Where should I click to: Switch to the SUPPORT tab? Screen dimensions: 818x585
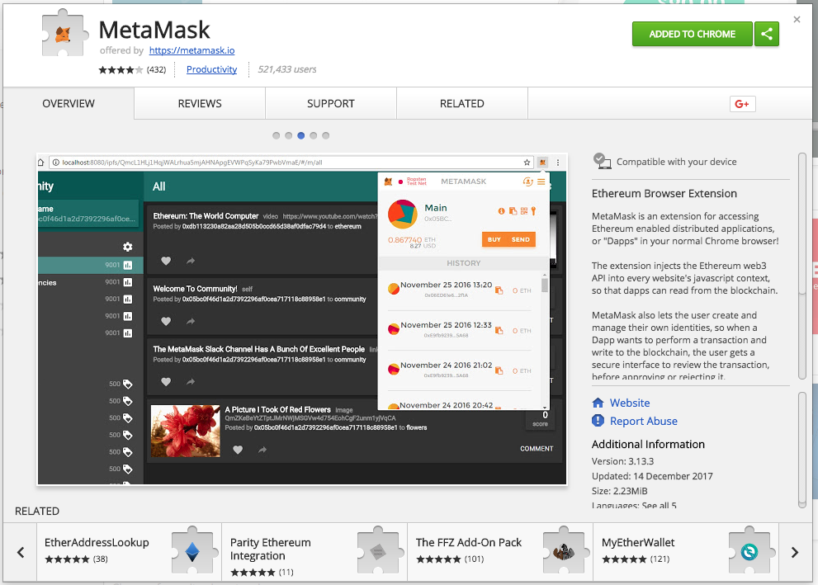331,103
